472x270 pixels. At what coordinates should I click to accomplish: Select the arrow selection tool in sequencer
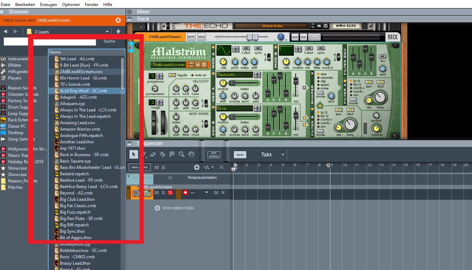tap(134, 154)
